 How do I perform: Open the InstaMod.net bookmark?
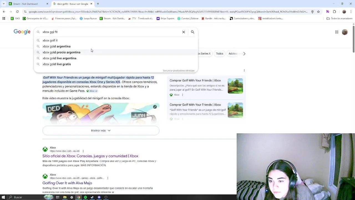tap(270, 19)
